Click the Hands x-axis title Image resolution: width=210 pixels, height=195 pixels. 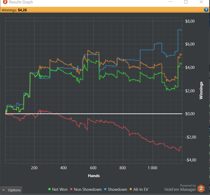pos(94,176)
